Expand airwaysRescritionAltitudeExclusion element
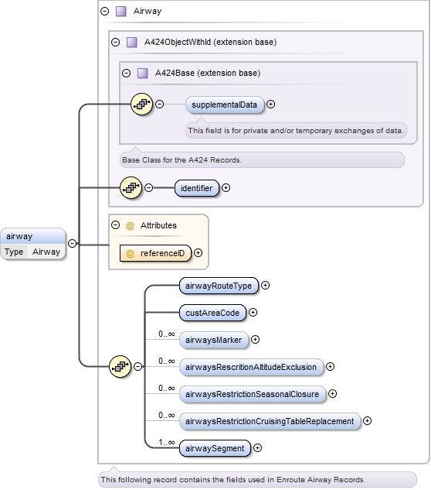Viewport: 431px width, 490px height. click(x=330, y=367)
